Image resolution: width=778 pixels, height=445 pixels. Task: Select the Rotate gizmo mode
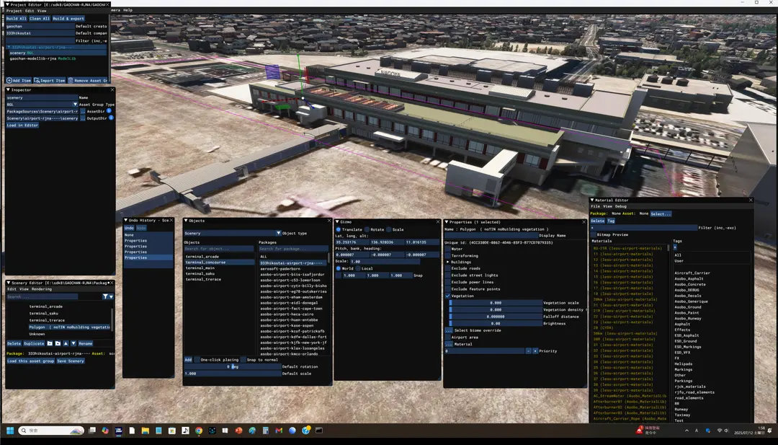367,229
